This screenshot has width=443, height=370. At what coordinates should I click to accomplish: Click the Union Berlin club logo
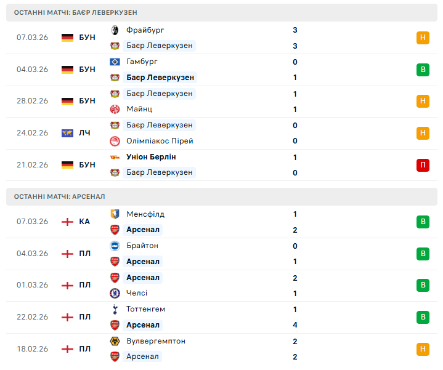[x=115, y=157]
